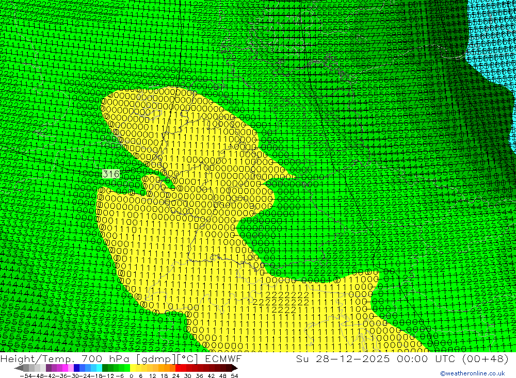Click the 316 height contour label
Viewport: 516px width, 378px height.
(x=111, y=174)
